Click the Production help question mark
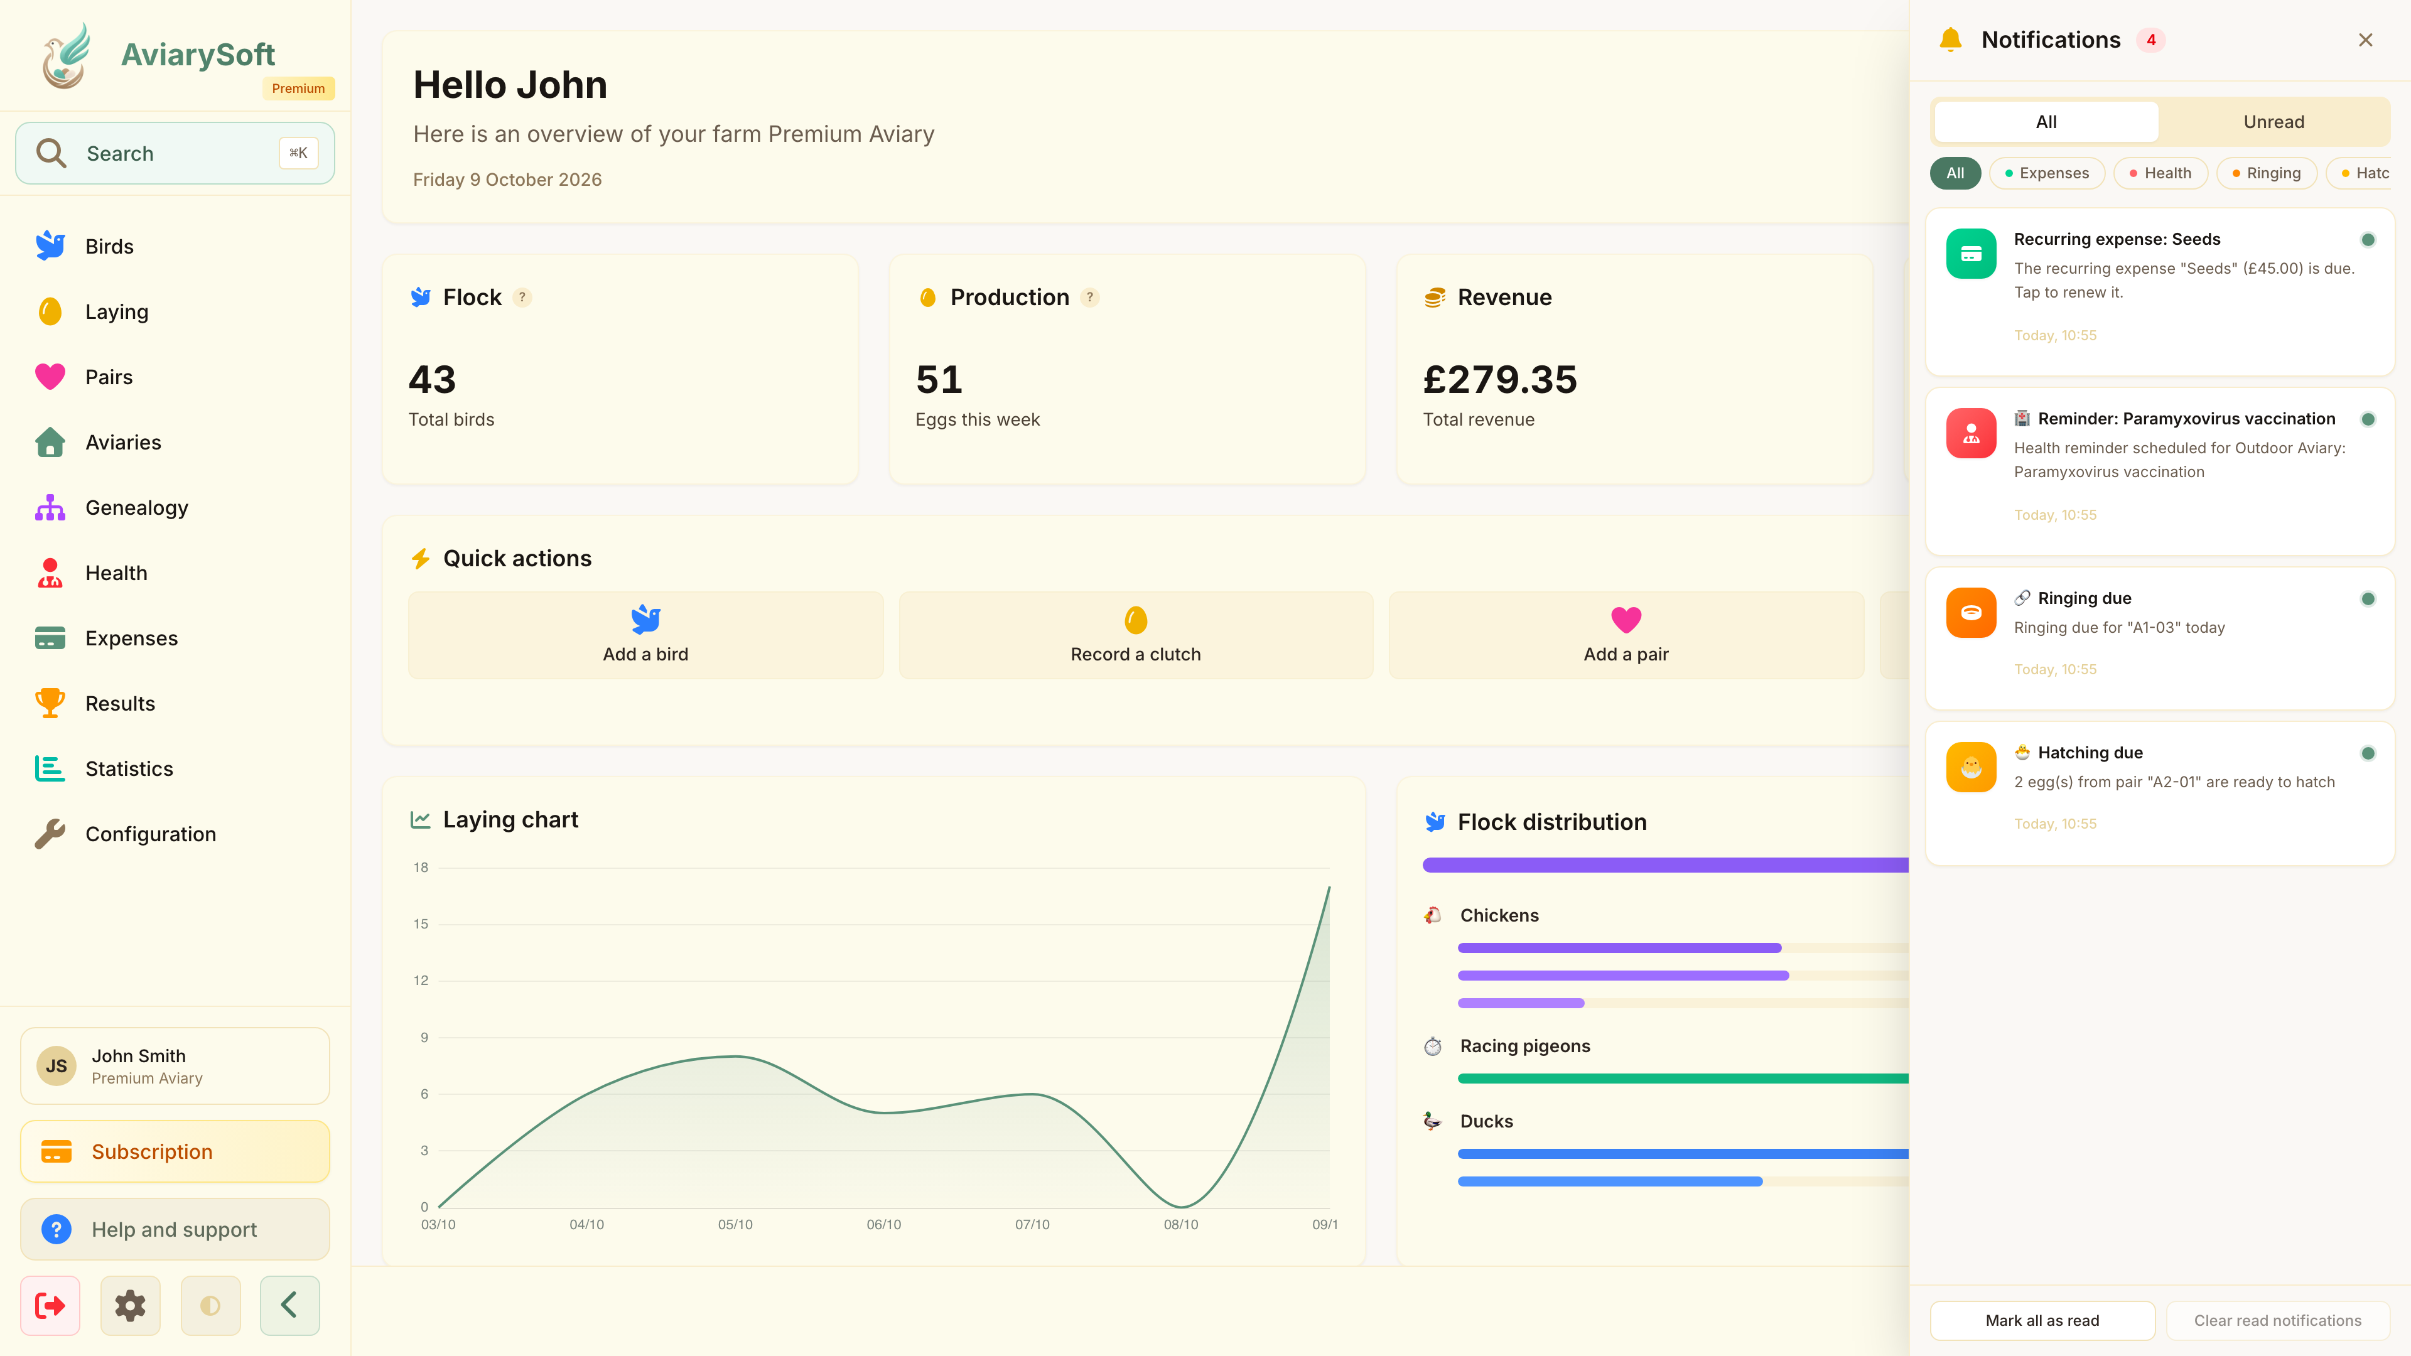2411x1356 pixels. 1089,298
